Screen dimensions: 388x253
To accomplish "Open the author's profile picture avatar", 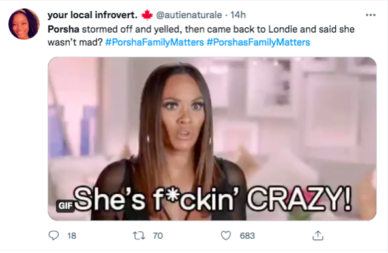I will pyautogui.click(x=24, y=23).
